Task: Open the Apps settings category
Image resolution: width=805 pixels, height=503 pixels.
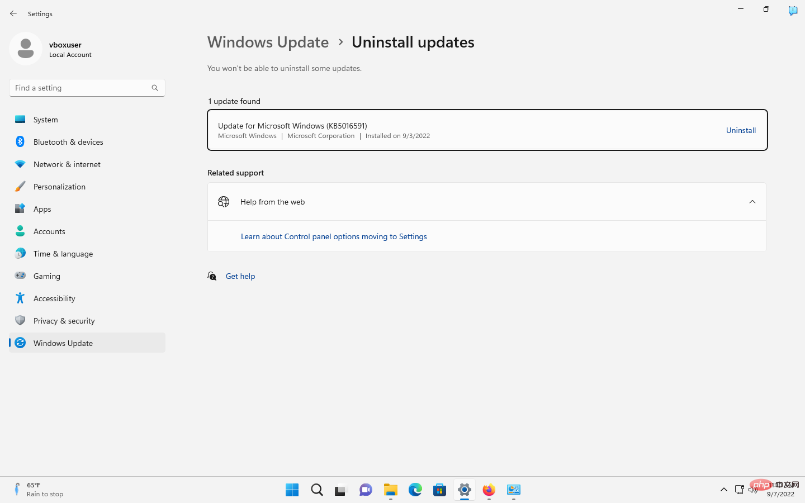Action: click(87, 209)
